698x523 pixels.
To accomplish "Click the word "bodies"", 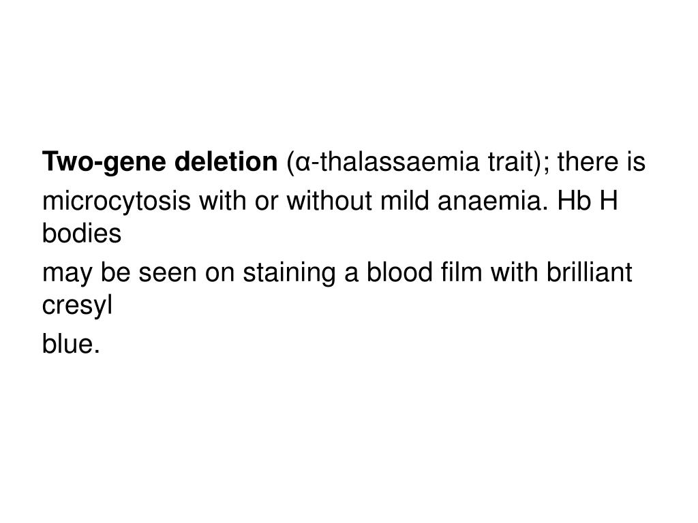I will (x=82, y=233).
